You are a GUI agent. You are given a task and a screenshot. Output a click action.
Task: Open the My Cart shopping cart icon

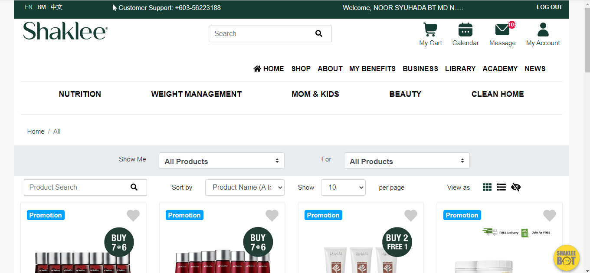430,30
